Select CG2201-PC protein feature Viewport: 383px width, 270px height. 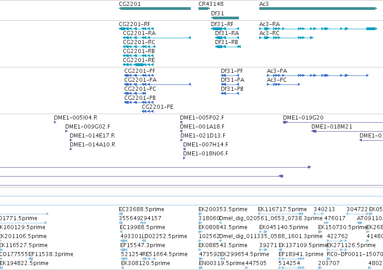coord(135,93)
